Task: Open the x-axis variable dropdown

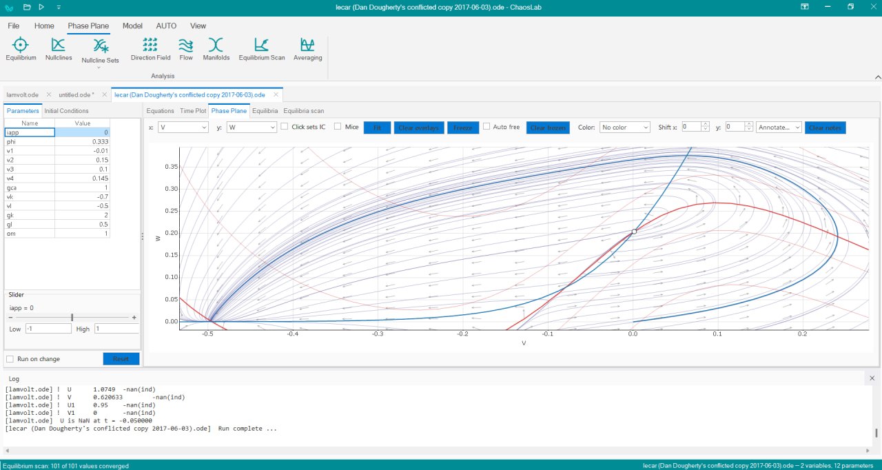Action: 183,127
